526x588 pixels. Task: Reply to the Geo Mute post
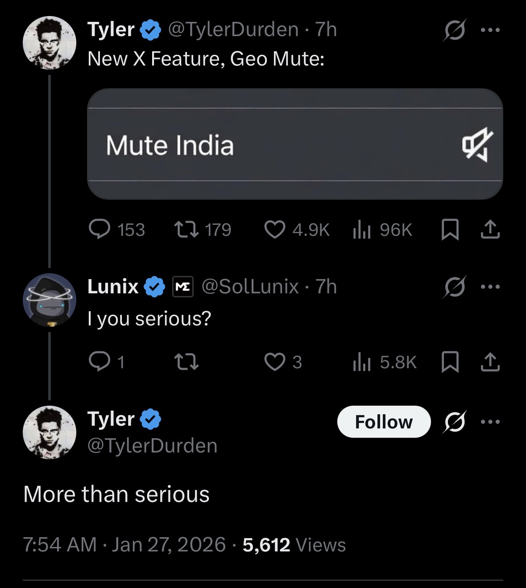[x=99, y=229]
